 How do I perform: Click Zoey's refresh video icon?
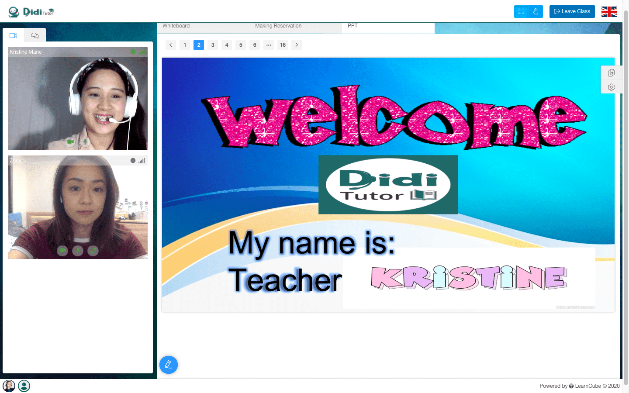tap(93, 251)
